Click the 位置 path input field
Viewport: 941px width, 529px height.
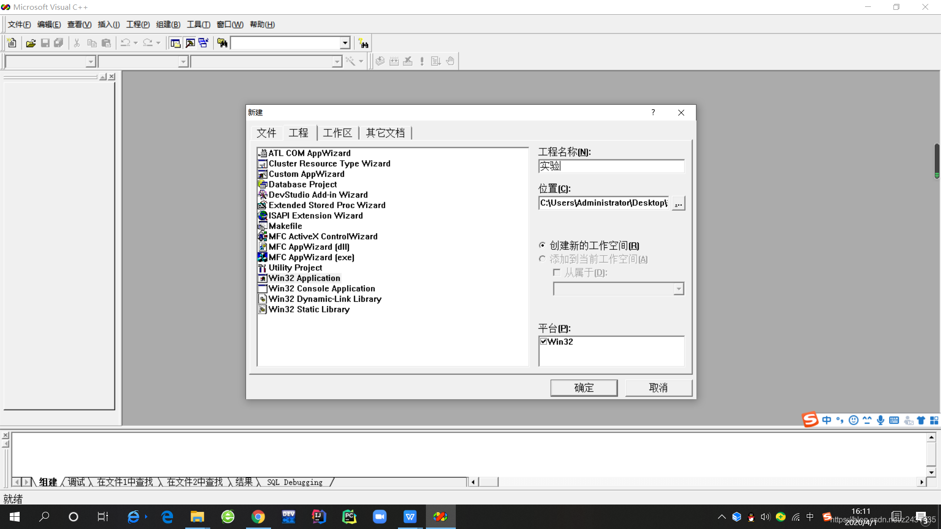[604, 203]
